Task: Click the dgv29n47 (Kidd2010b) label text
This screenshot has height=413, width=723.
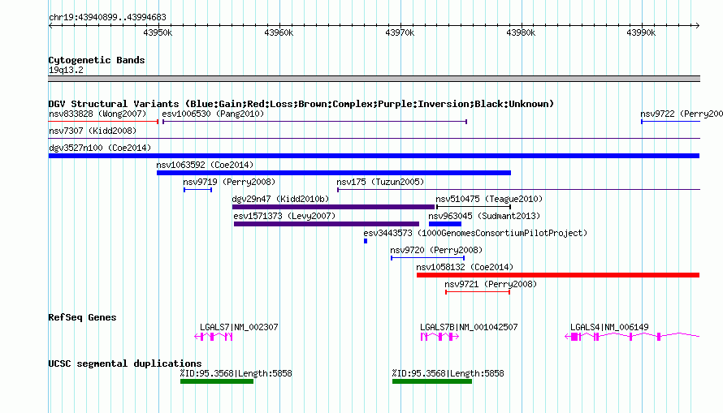Action: [280, 199]
